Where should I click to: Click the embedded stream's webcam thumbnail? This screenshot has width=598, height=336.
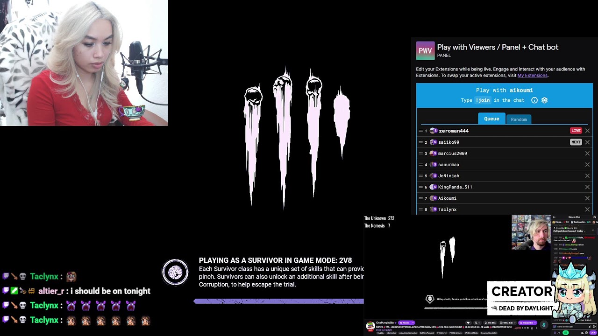pos(531,232)
